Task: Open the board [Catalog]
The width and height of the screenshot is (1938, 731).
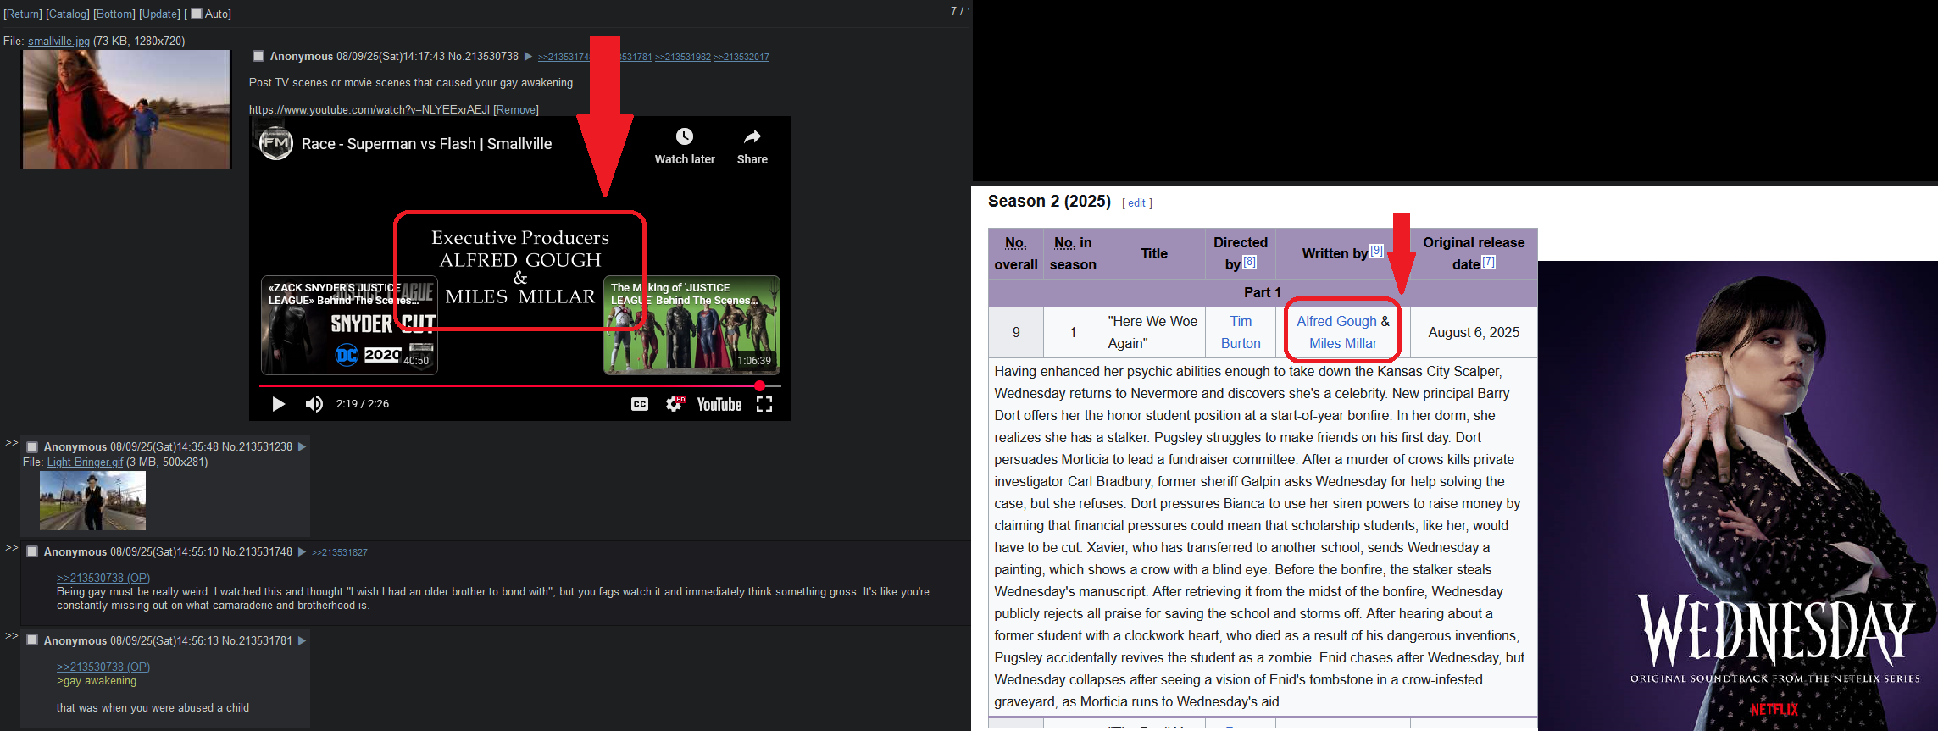Action: 68,14
